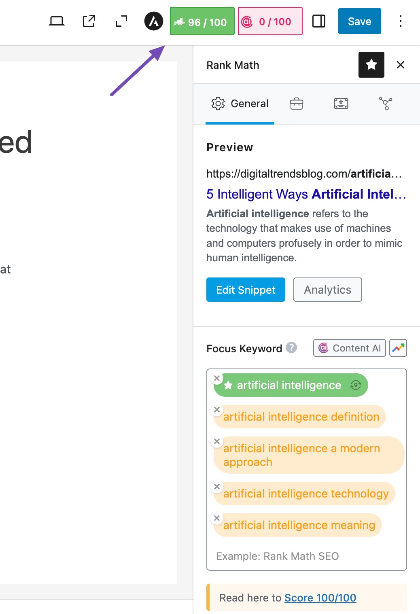Switch to the General tab
This screenshot has height=614, width=420.
[240, 104]
